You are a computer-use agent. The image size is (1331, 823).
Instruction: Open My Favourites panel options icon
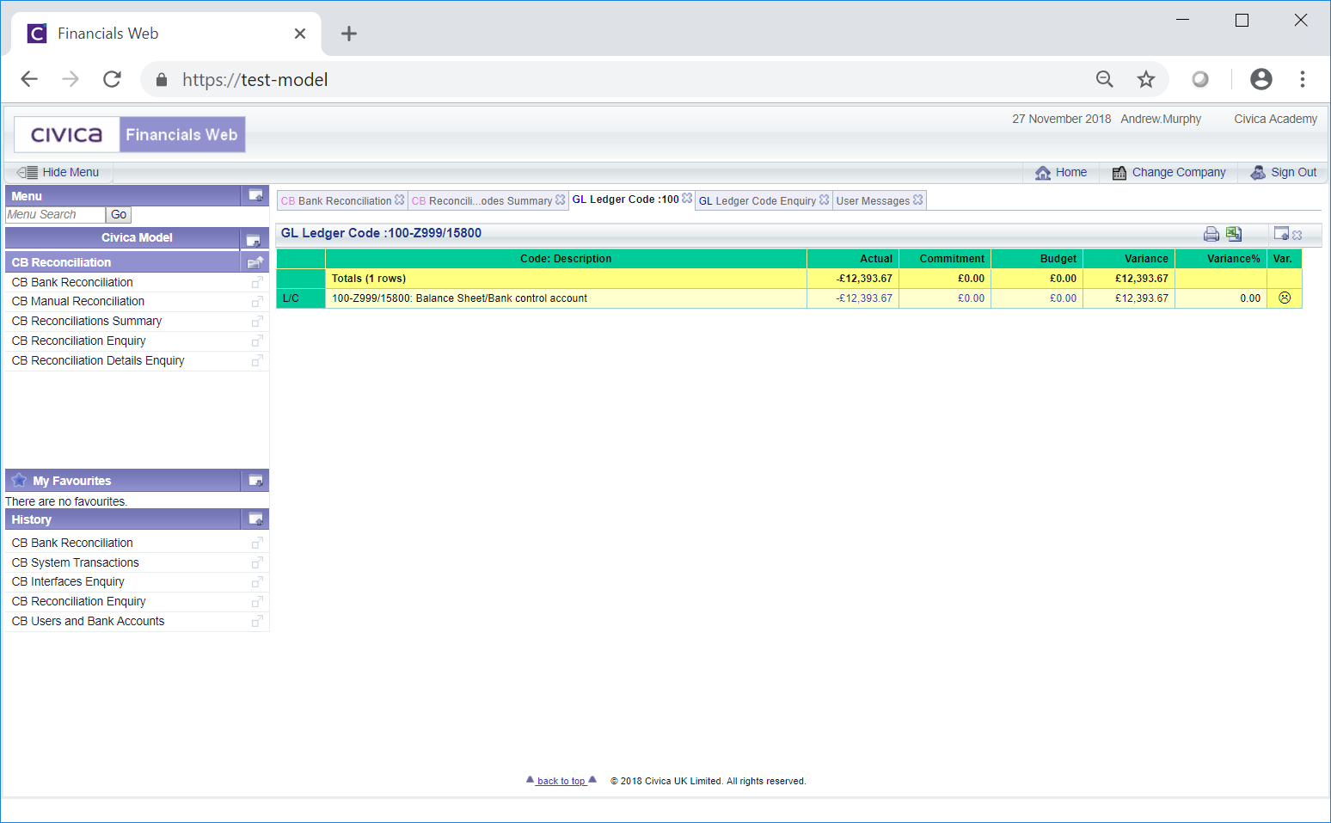(255, 481)
